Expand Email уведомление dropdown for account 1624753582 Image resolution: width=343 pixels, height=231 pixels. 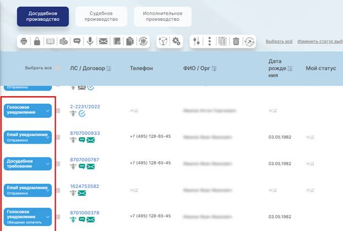pyautogui.click(x=48, y=190)
